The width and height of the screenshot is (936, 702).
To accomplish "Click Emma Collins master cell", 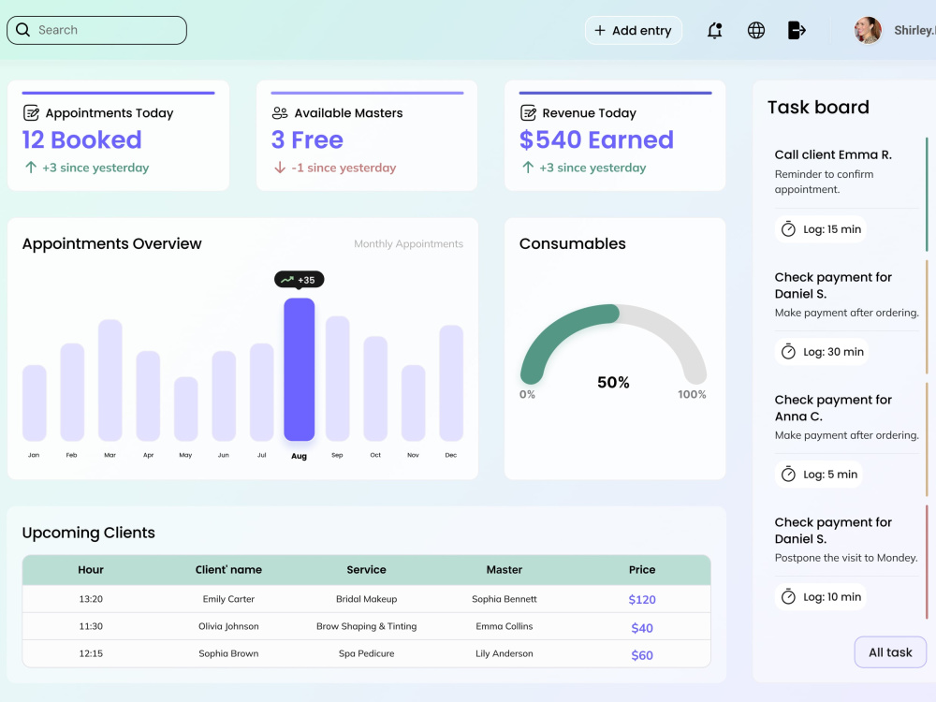I will [x=505, y=626].
